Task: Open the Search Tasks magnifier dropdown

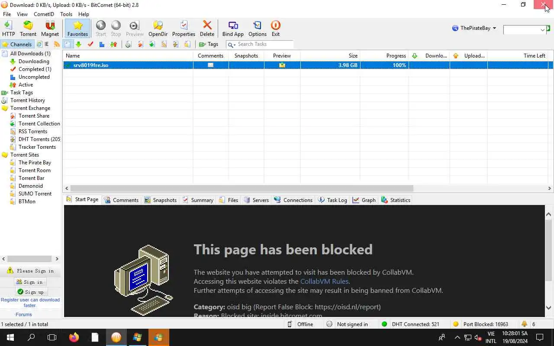Action: (x=232, y=44)
